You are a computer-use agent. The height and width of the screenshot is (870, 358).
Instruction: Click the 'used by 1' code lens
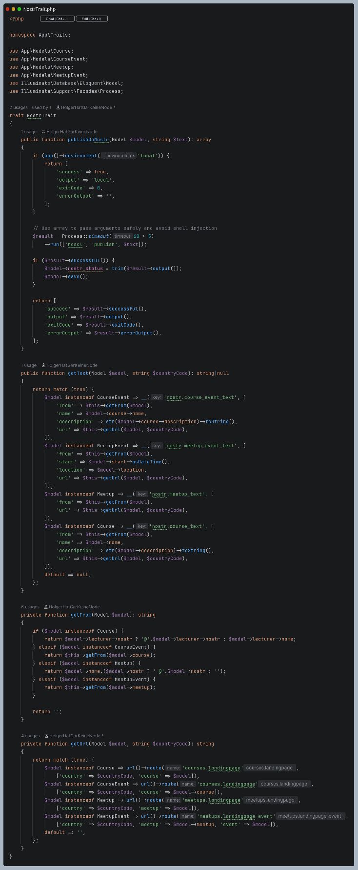[x=41, y=107]
